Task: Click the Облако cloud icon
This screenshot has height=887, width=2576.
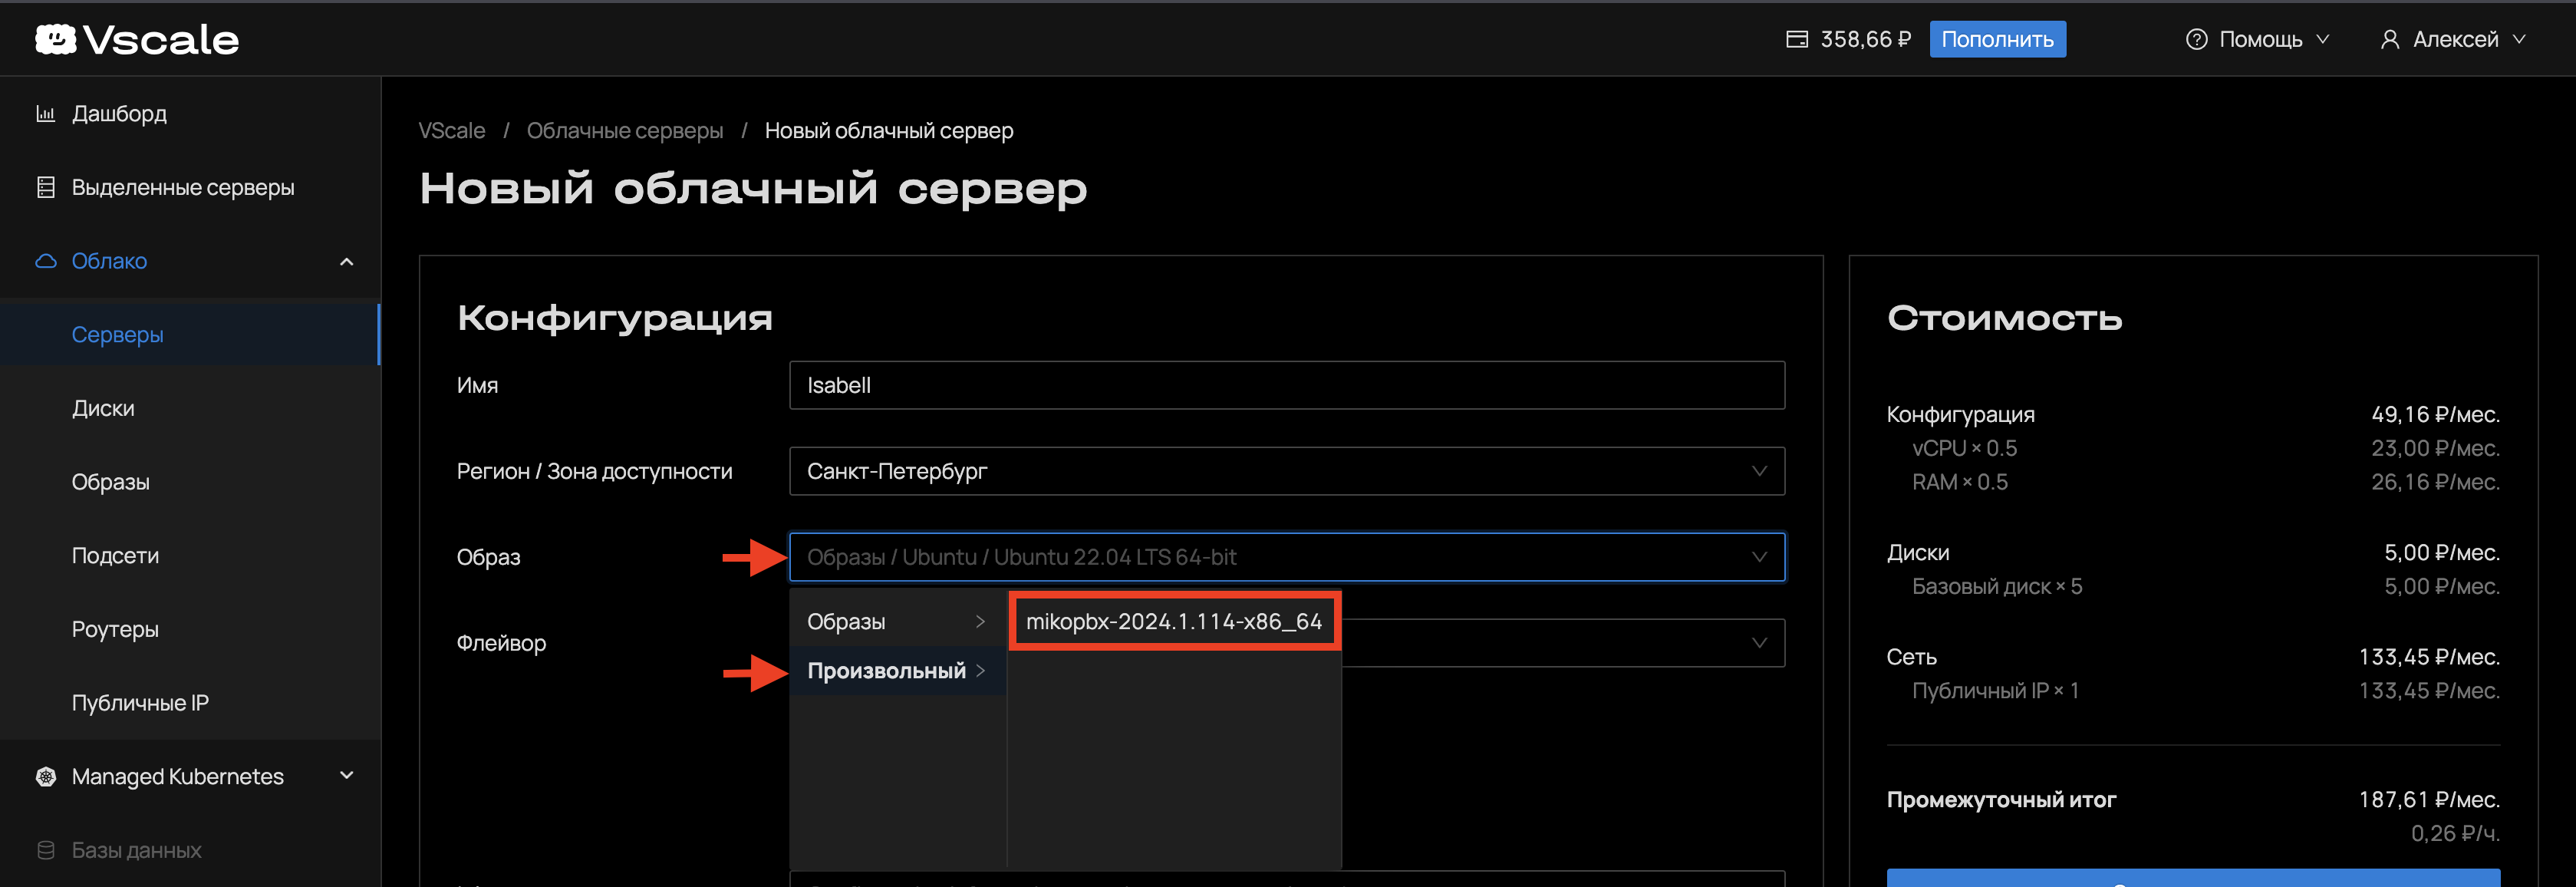Action: pyautogui.click(x=45, y=261)
